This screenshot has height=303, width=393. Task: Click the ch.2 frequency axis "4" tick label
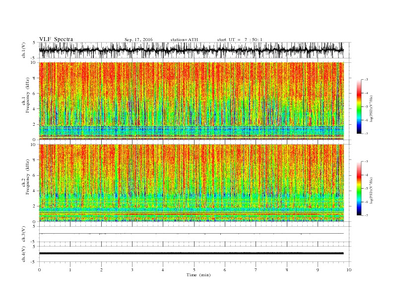pyautogui.click(x=34, y=191)
